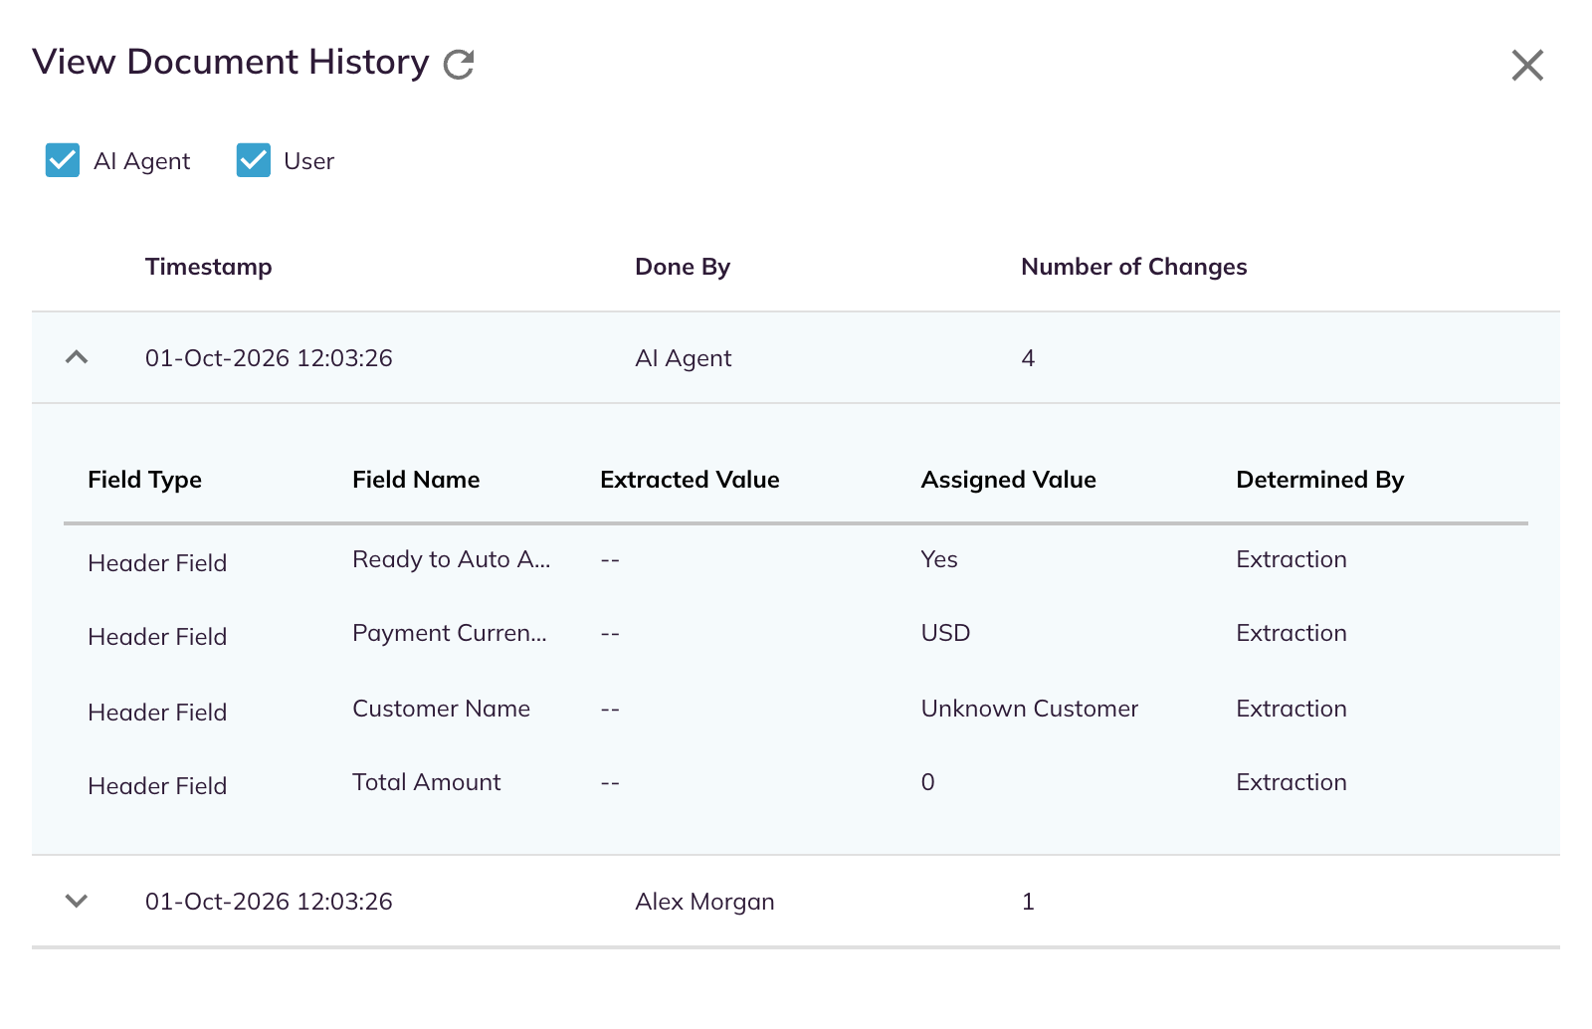Click the change count '4' for AI Agent
This screenshot has height=1029, width=1592.
(x=1028, y=358)
